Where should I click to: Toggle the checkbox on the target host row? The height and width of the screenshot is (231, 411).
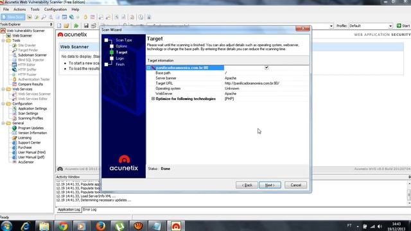pos(267,67)
